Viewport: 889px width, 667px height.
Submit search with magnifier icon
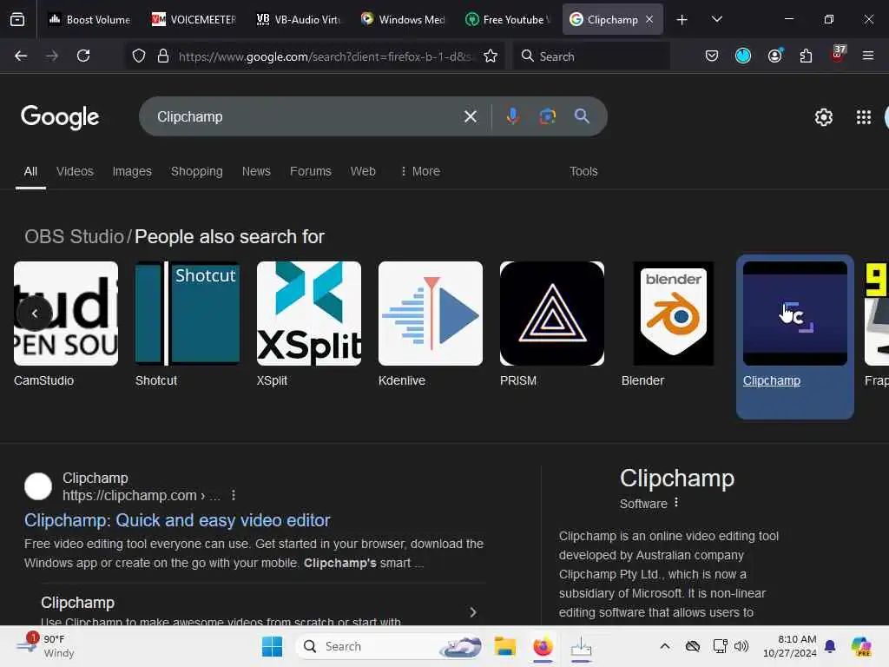582,116
